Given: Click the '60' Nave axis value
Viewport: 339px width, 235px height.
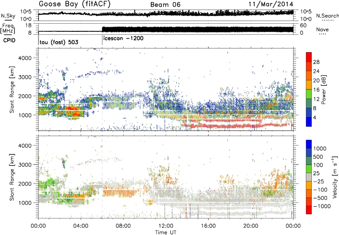Looking at the screenshot, I should pos(303,25).
